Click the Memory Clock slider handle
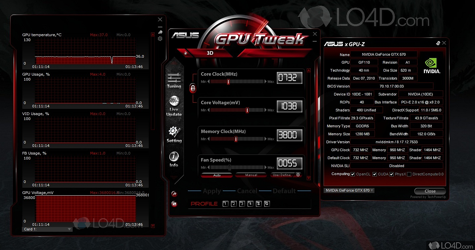Screen dimensions: 475x250 236,139
